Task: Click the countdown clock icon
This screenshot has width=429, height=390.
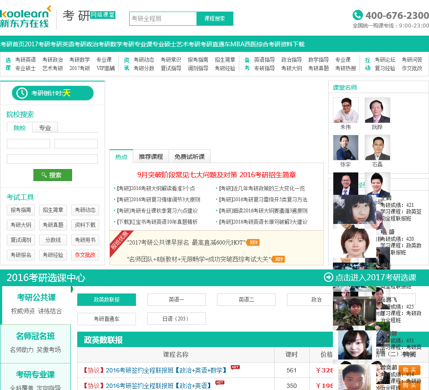Action: pyautogui.click(x=22, y=93)
